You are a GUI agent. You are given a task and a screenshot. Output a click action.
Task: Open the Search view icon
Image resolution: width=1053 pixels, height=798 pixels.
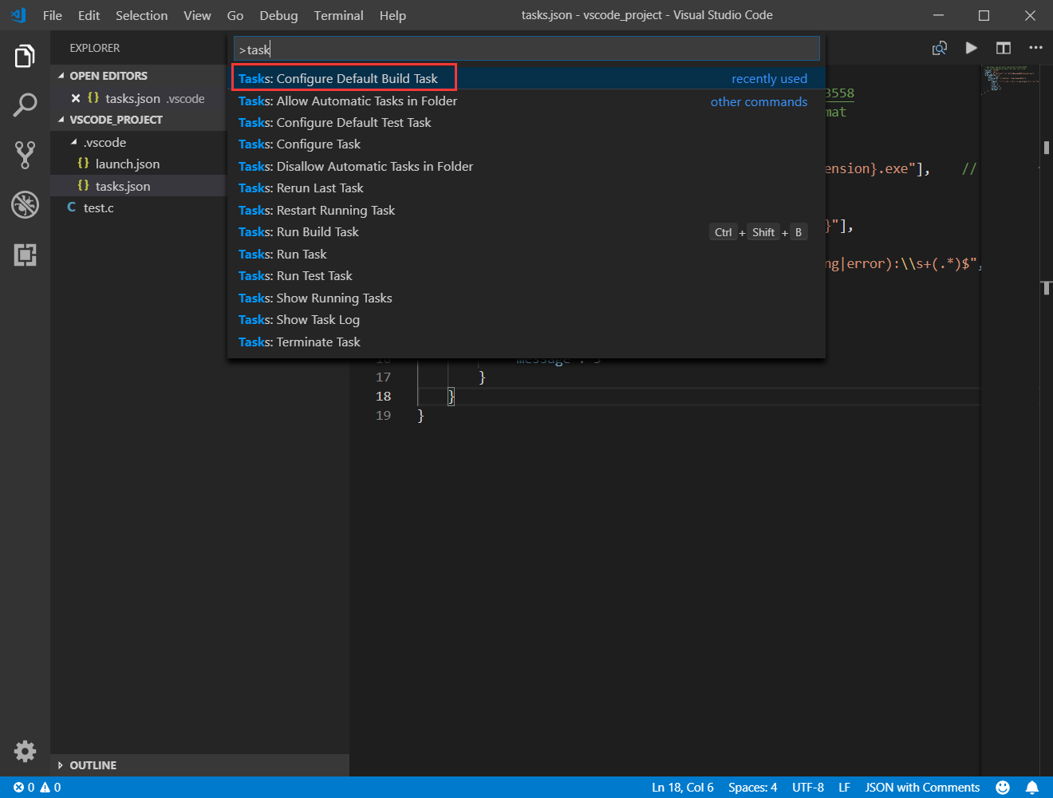click(25, 105)
